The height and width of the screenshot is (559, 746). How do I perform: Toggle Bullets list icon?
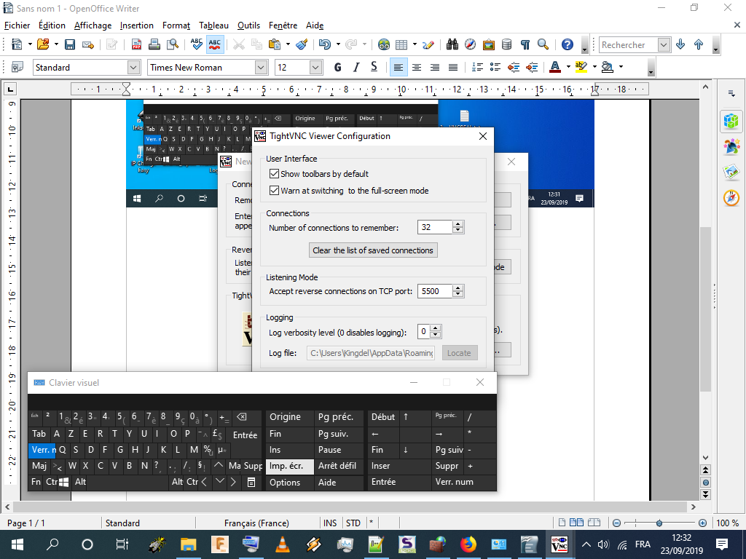click(495, 68)
